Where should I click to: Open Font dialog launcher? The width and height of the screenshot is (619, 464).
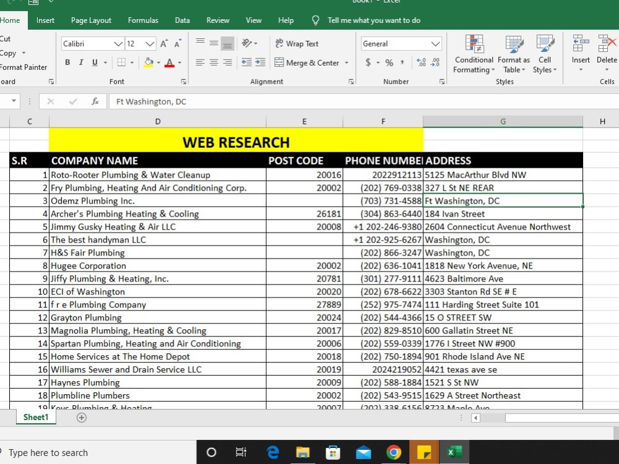[184, 82]
